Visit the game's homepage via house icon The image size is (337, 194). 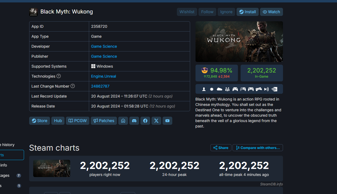[123, 121]
